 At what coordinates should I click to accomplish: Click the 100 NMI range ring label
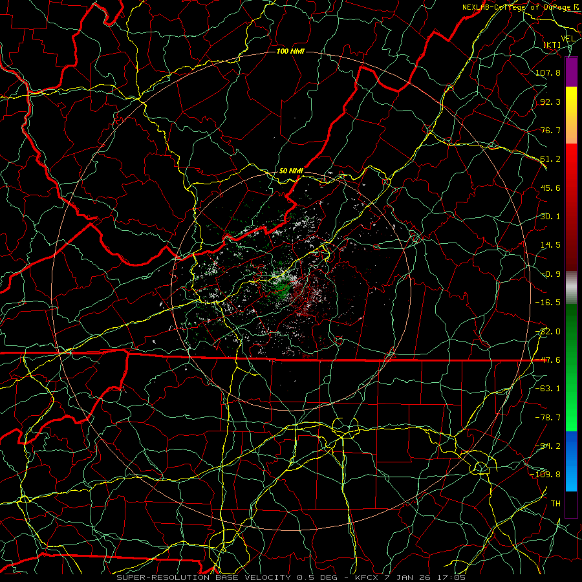[x=290, y=51]
